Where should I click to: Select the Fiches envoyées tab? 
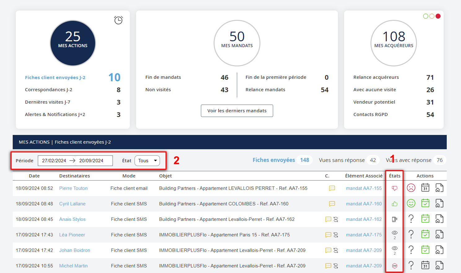point(273,160)
